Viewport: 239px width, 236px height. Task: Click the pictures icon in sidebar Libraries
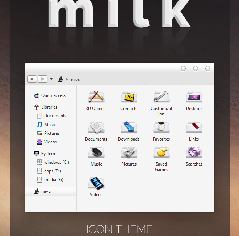39,133
